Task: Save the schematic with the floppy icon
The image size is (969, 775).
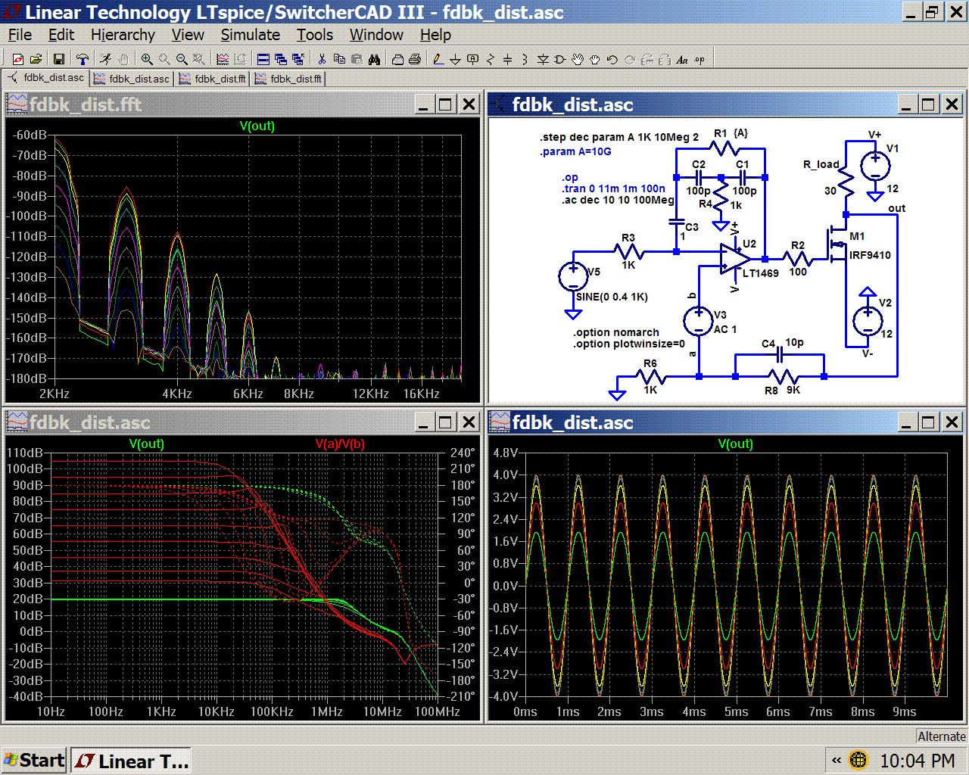Action: coord(59,59)
